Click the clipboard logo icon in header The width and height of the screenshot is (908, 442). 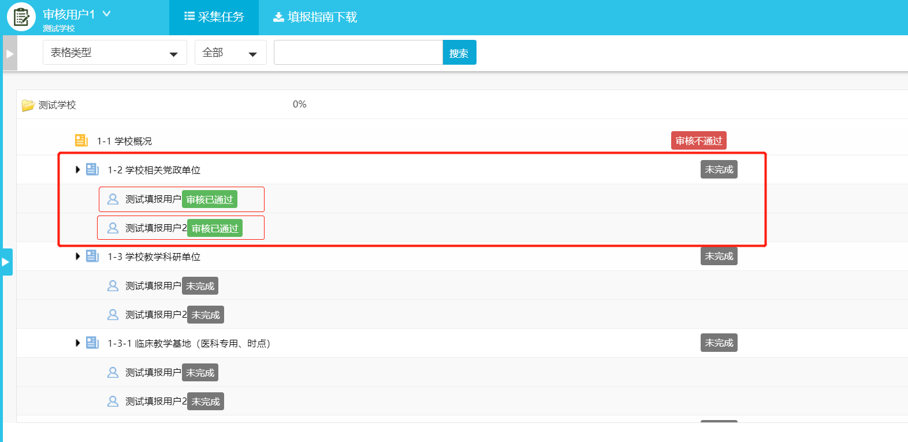click(21, 17)
